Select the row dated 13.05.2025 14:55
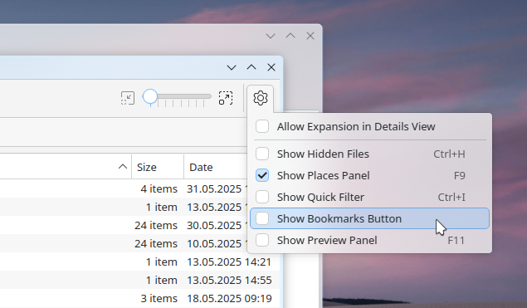 (x=139, y=280)
